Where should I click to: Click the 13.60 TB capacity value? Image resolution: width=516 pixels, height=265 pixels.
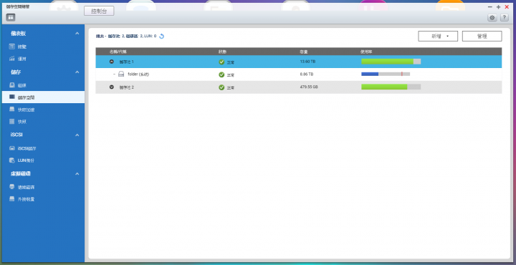[307, 62]
